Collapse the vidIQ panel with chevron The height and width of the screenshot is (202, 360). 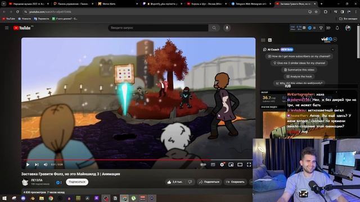click(335, 39)
